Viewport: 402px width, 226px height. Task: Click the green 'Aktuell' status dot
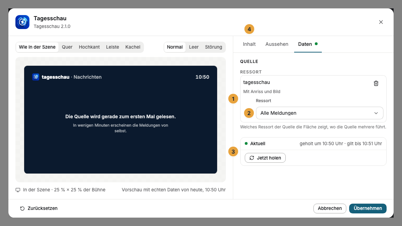[x=246, y=143]
